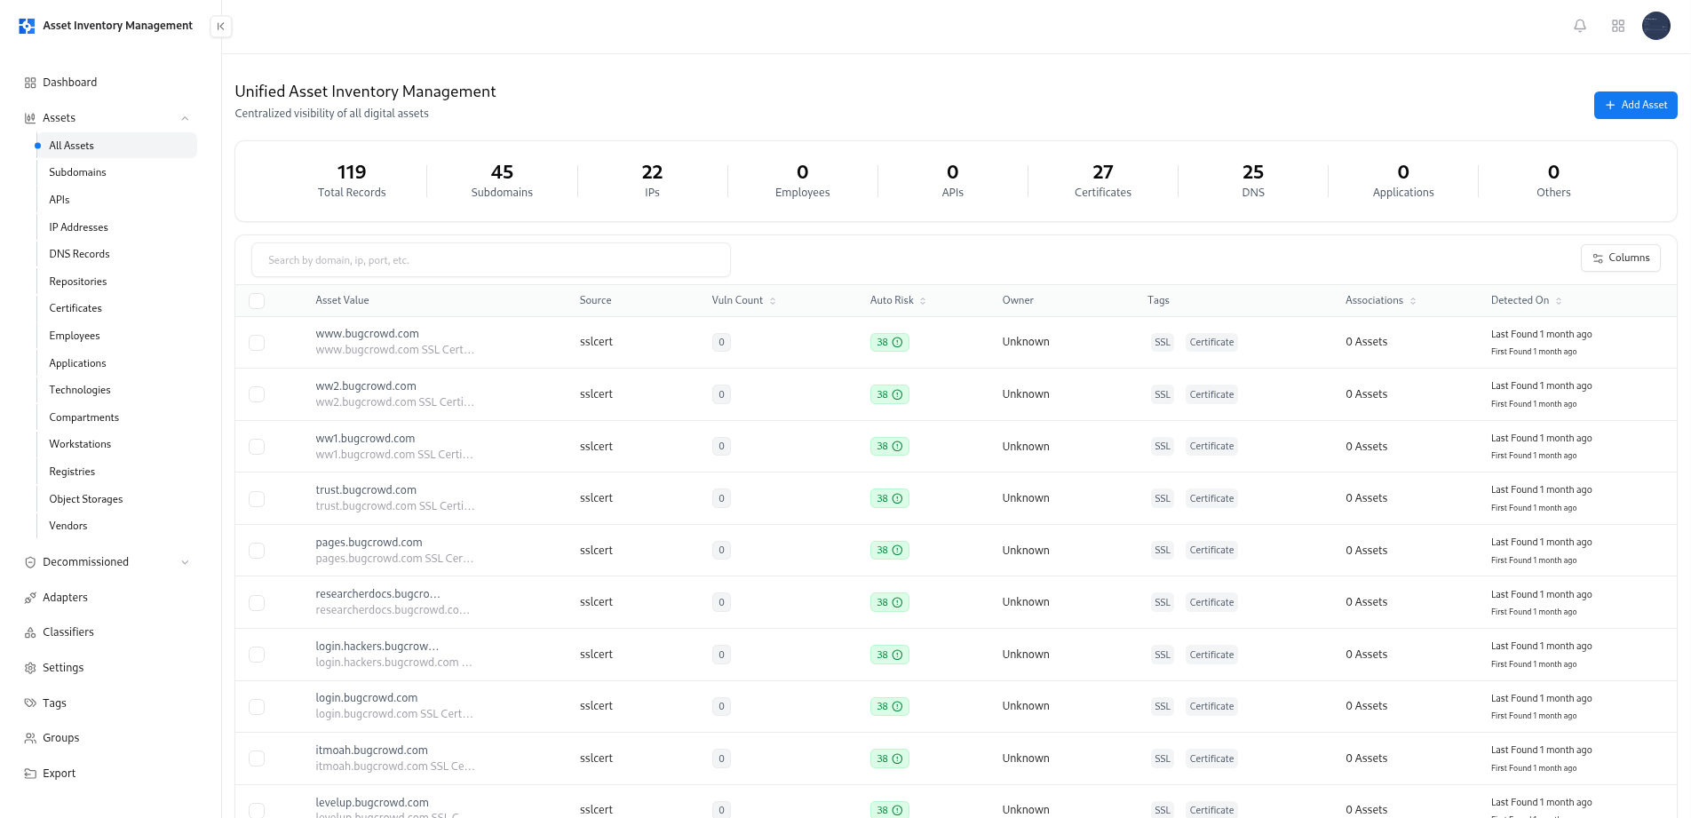
Task: Click the Export icon in sidebar
Action: coord(30,774)
